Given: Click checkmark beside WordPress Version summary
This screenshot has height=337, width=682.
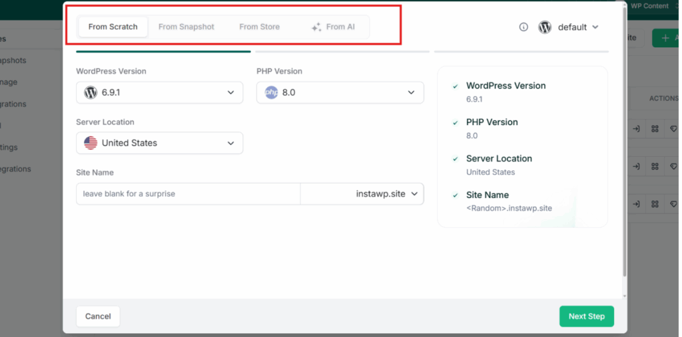Looking at the screenshot, I should 456,86.
